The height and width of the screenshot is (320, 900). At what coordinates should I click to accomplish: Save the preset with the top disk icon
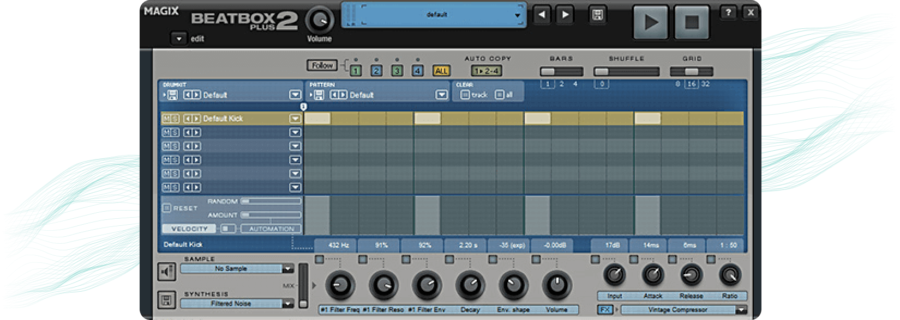(598, 15)
